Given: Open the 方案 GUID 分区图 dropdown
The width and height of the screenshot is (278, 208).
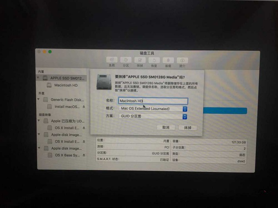Looking at the screenshot, I should tap(153, 116).
